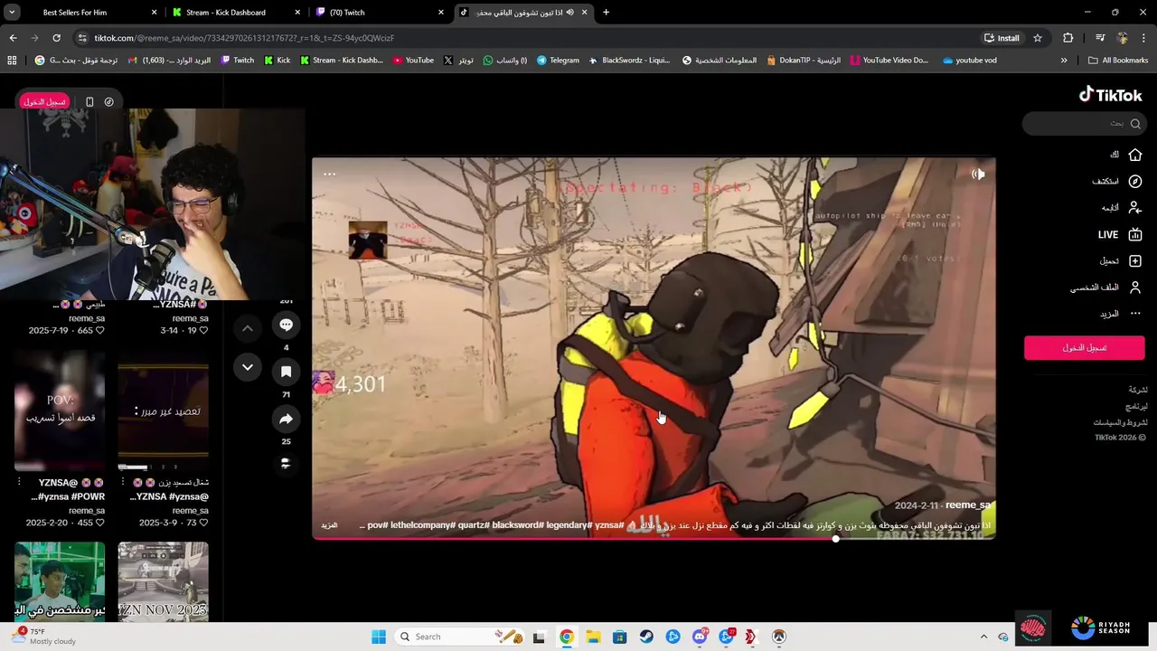Go to the next video with down chevron
The height and width of the screenshot is (651, 1157).
(x=248, y=367)
